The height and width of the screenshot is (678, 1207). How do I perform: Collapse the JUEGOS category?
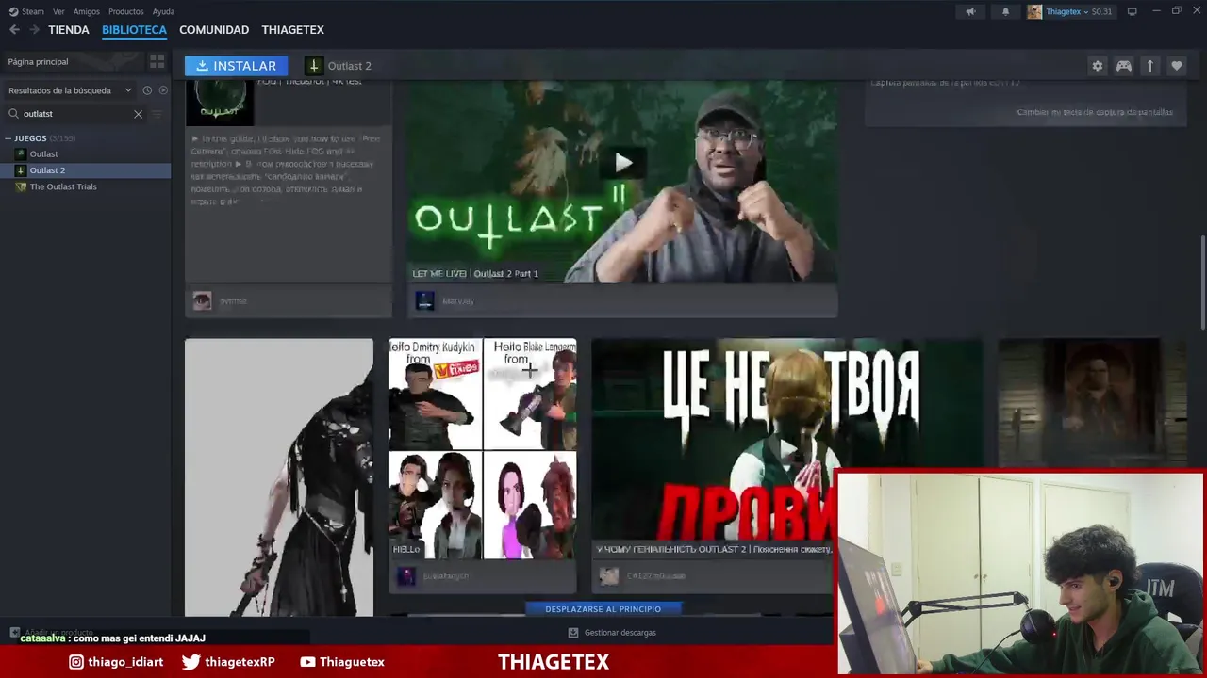(x=8, y=138)
